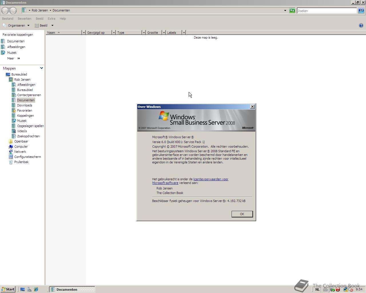
Task: Sort by Naam column header
Action: point(64,33)
